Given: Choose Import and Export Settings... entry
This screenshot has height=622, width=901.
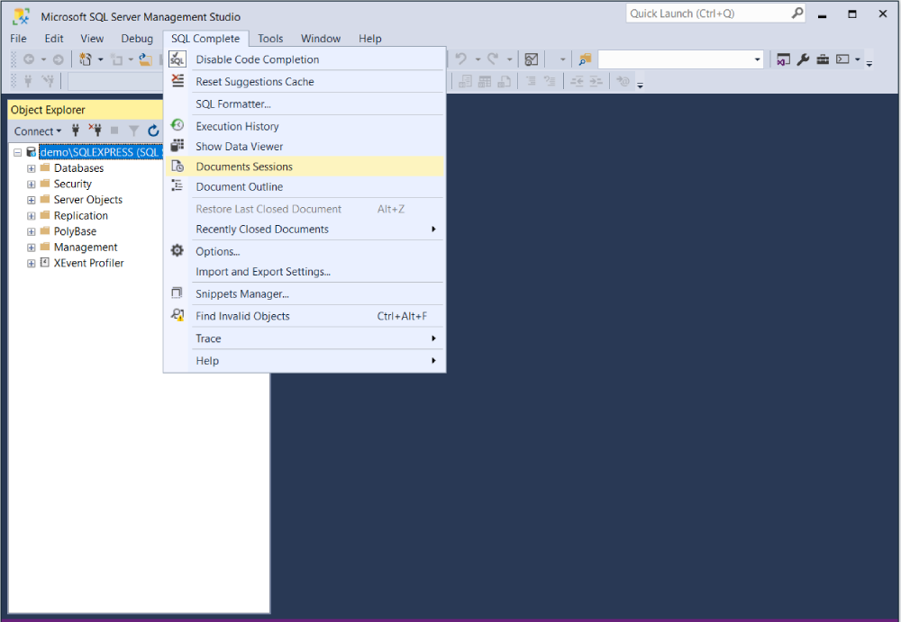Looking at the screenshot, I should click(x=305, y=272).
